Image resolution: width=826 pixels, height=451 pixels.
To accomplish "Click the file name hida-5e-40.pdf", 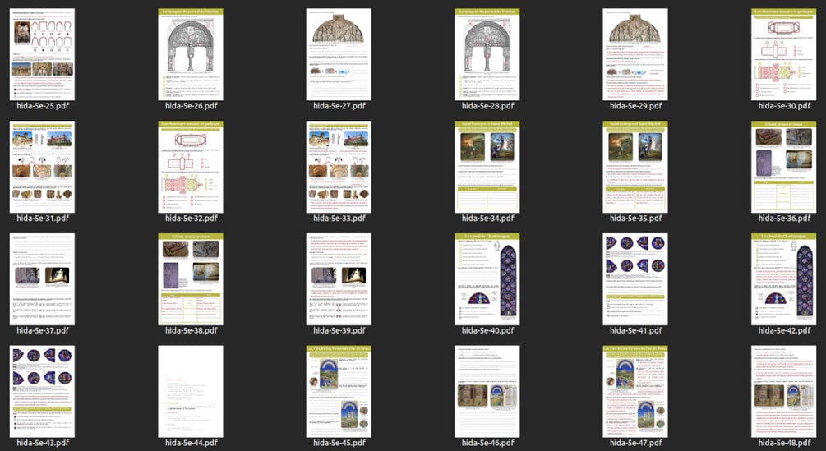I will [488, 330].
